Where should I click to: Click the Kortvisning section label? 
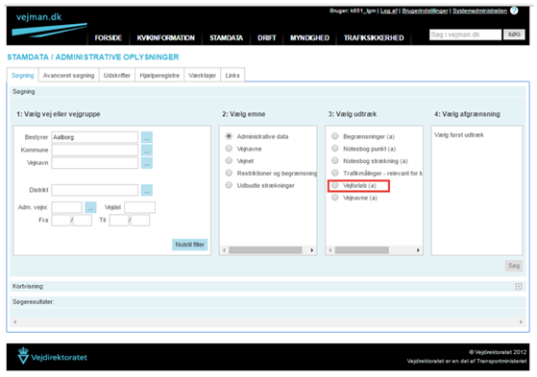pyautogui.click(x=29, y=286)
